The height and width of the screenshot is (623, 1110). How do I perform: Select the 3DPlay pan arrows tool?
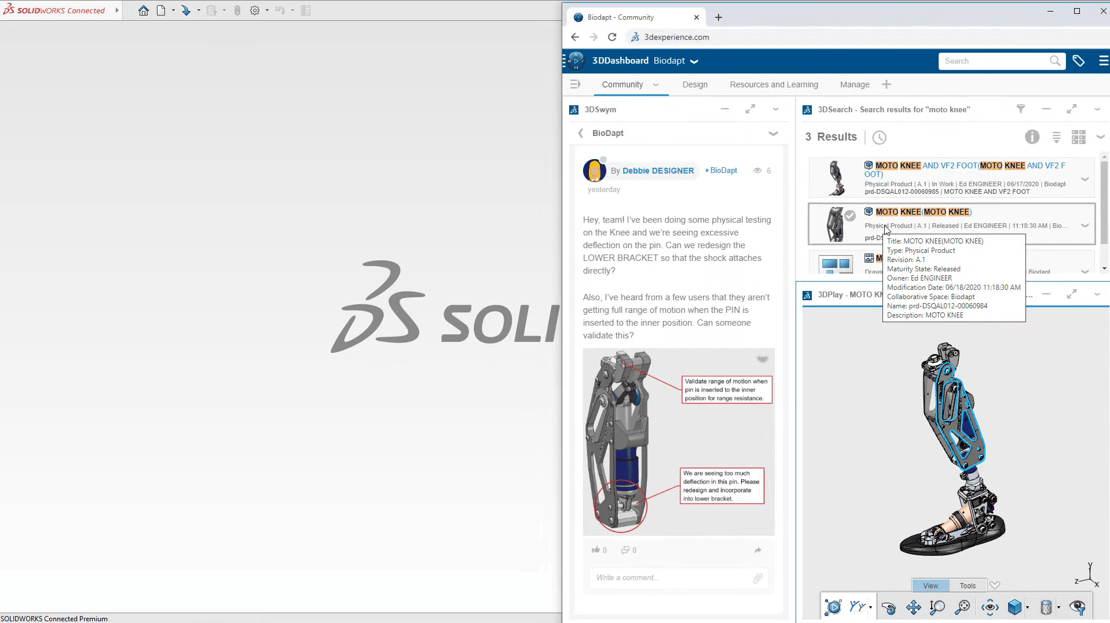[914, 607]
